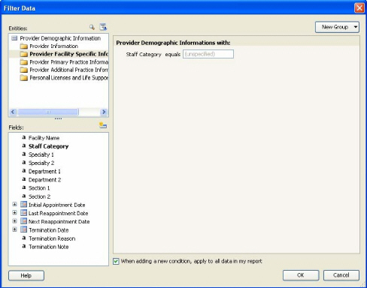367x288 pixels.
Task: Select the Specialty 2 field
Action: point(41,163)
